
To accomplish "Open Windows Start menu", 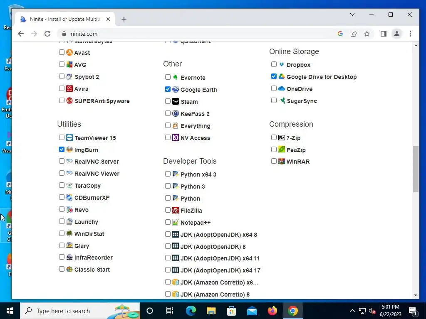I will tap(10, 311).
